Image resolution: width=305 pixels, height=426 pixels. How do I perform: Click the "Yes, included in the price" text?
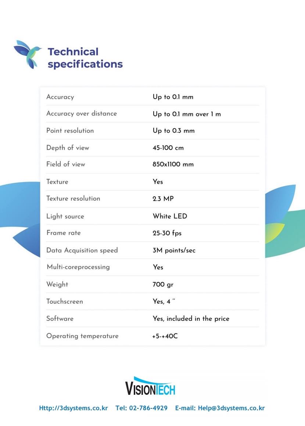point(191,319)
